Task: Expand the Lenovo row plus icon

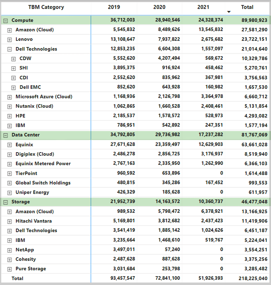Action: [10, 40]
